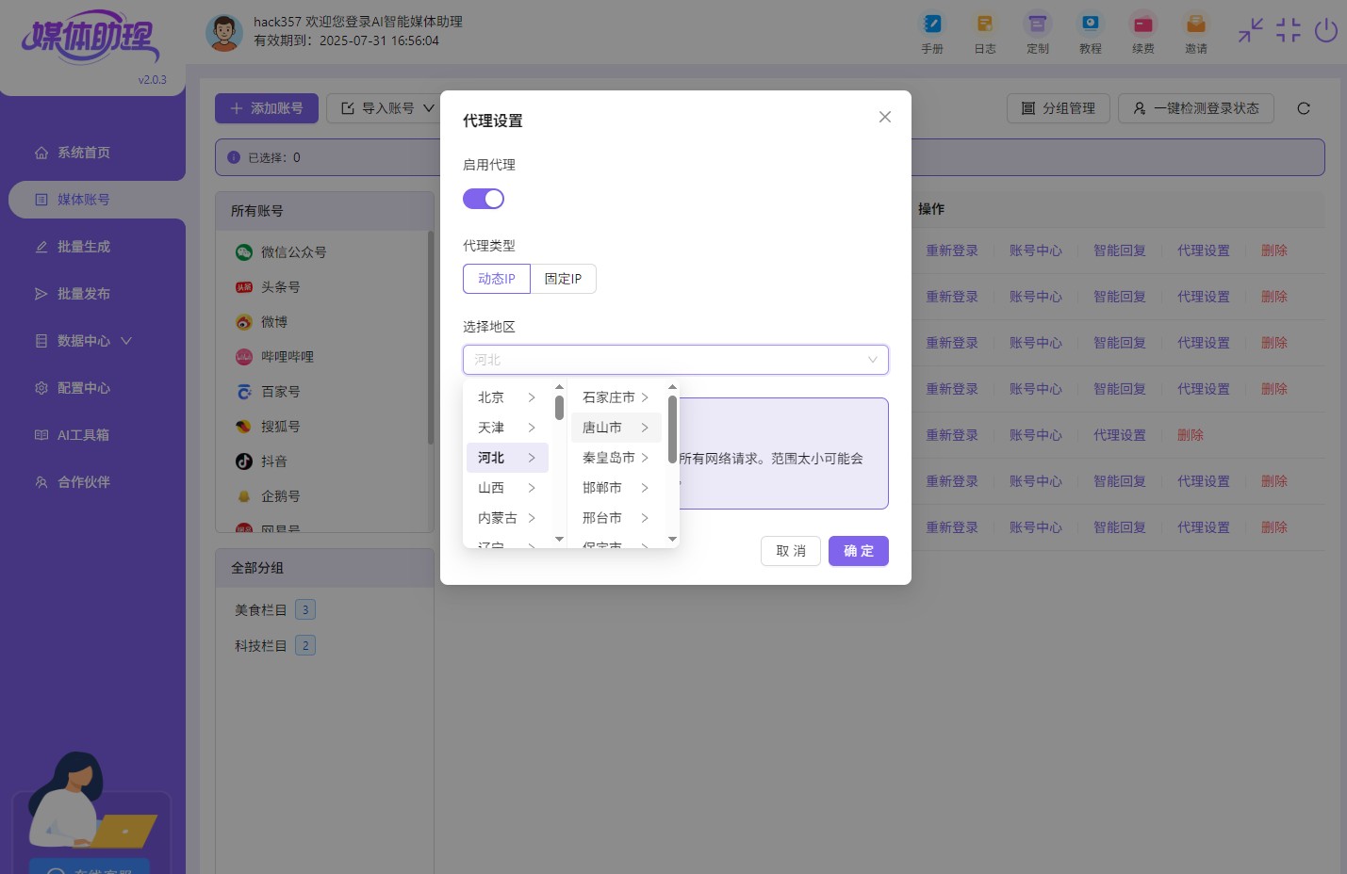1347x874 pixels.
Task: Choose 秦皇岛市 from city list
Action: 616,458
